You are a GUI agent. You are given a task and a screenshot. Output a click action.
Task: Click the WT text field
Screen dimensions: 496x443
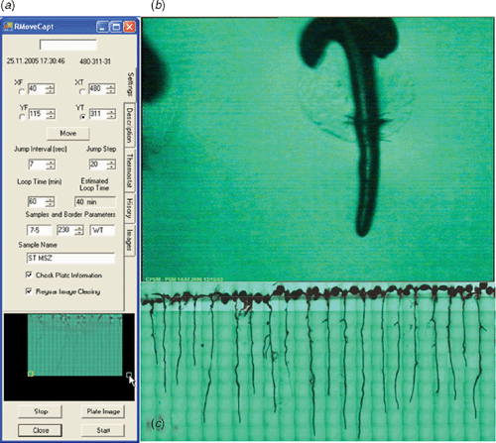pyautogui.click(x=102, y=230)
